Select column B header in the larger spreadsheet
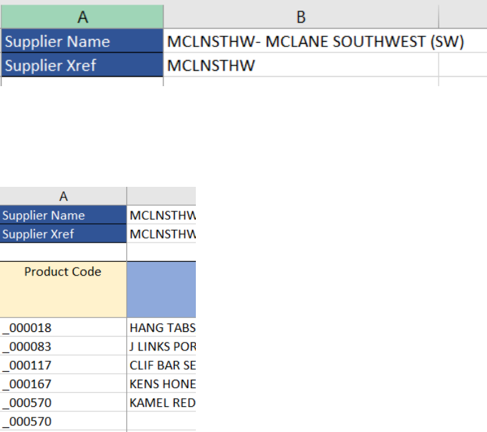Image resolution: width=487 pixels, height=432 pixels. click(x=301, y=17)
